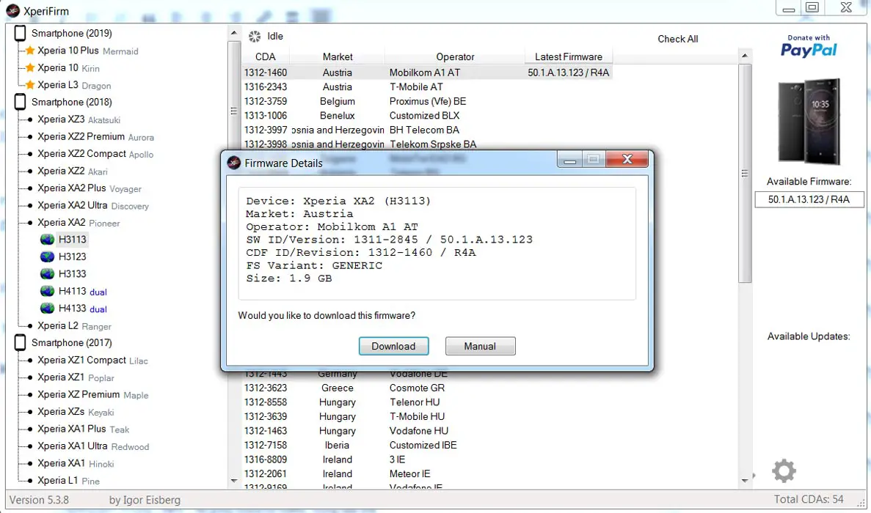The height and width of the screenshot is (513, 871).
Task: Click the Smartphone (2019) phone icon
Action: tap(20, 33)
